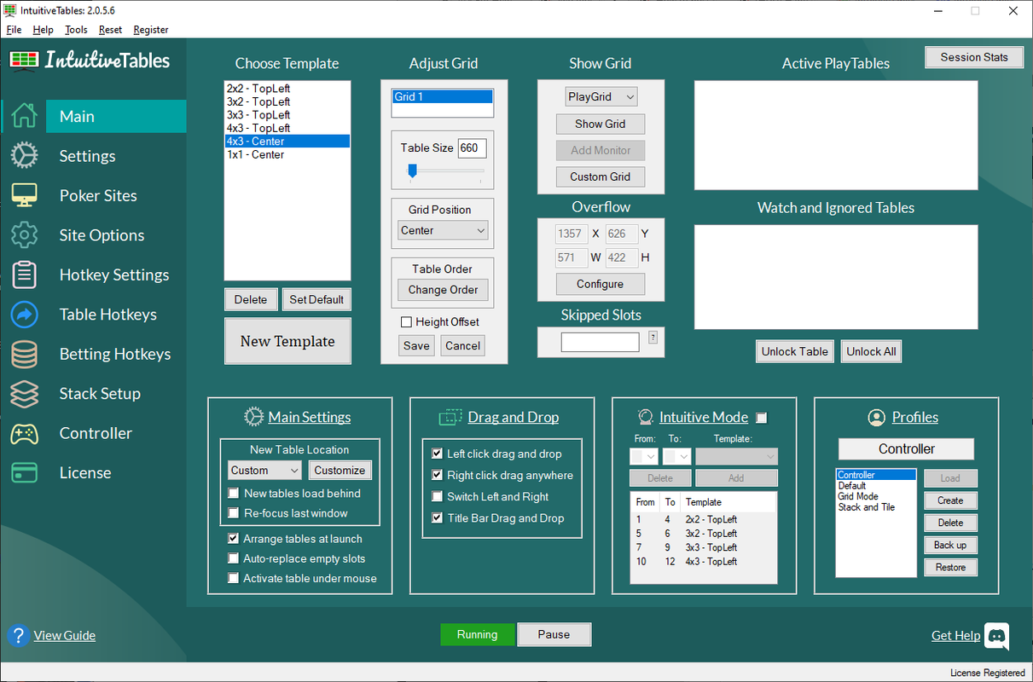
Task: Click the License card icon
Action: click(24, 472)
